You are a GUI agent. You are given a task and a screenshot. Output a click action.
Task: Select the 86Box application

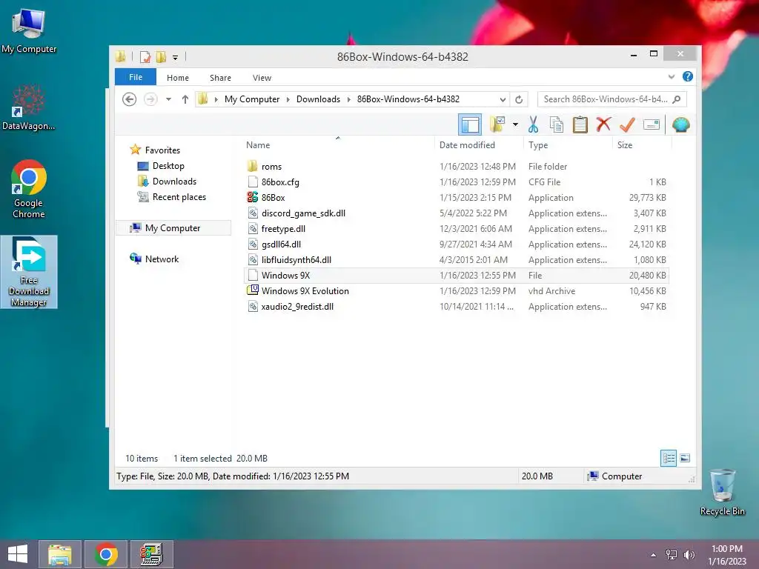tap(457, 197)
